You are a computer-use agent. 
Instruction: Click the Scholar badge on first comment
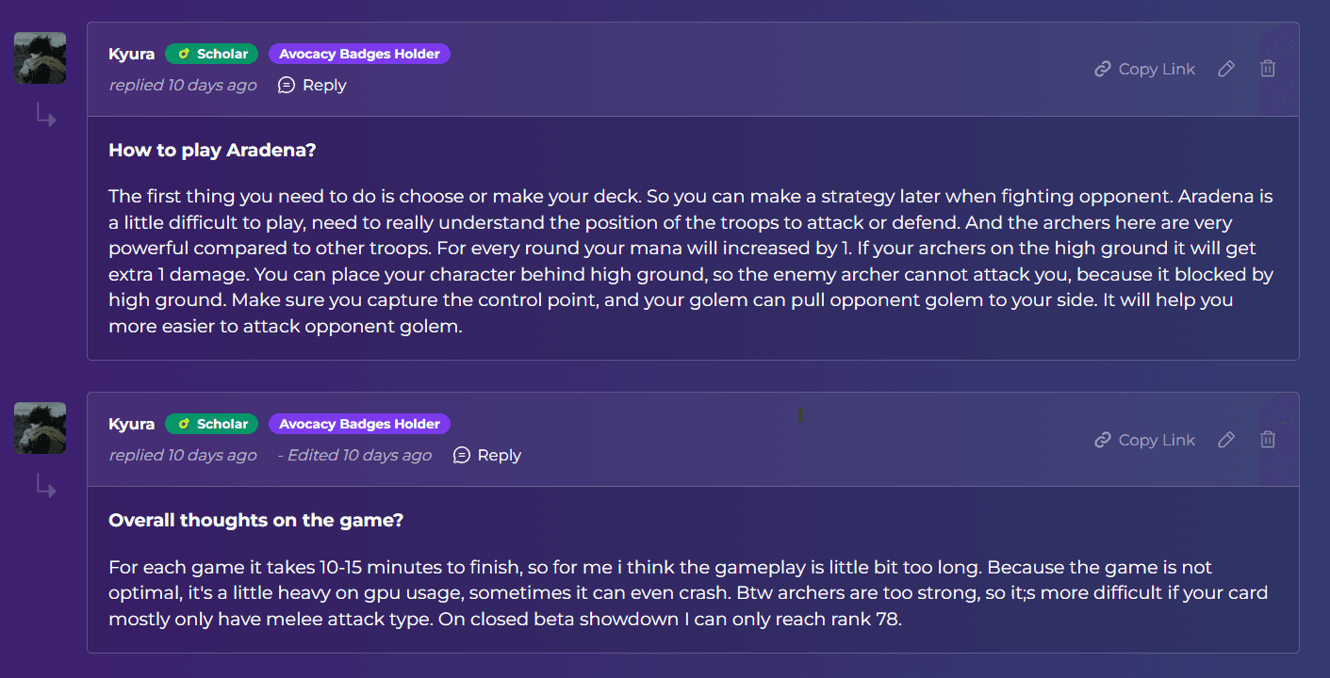(212, 54)
